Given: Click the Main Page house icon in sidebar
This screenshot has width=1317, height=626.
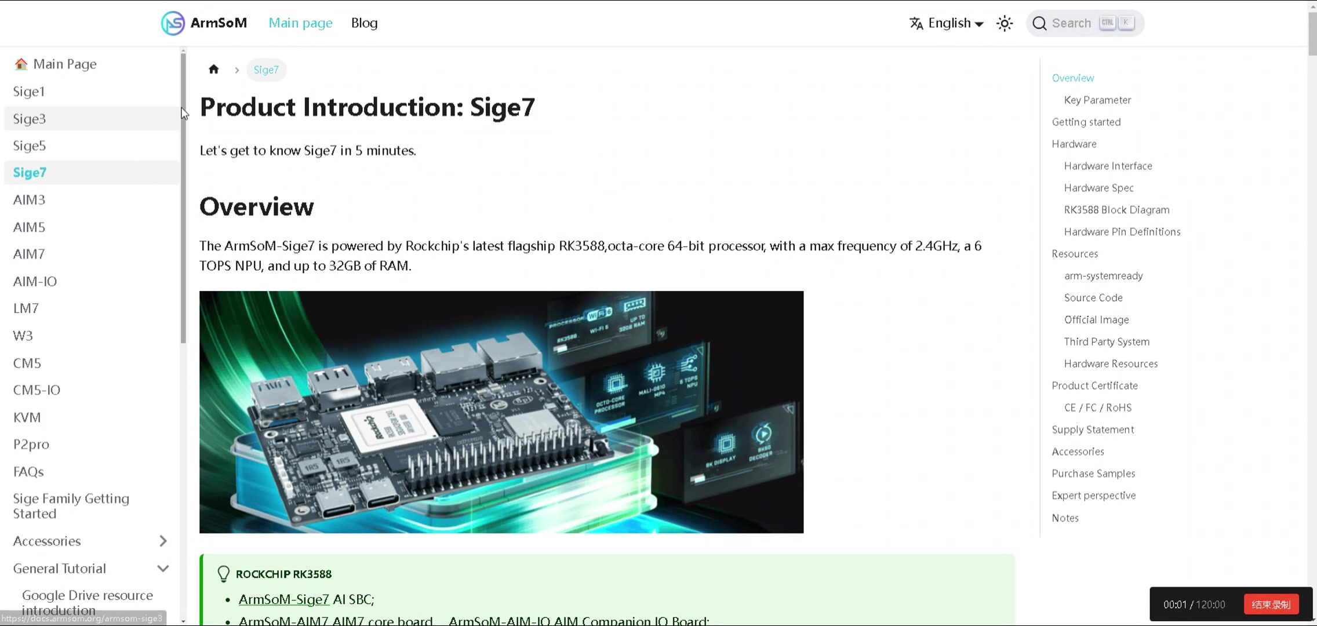Looking at the screenshot, I should 21,64.
